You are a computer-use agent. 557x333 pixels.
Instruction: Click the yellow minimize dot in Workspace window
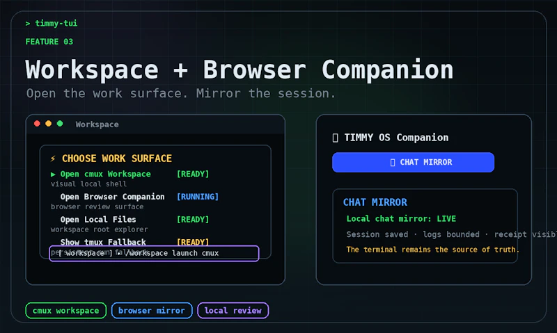[48, 124]
